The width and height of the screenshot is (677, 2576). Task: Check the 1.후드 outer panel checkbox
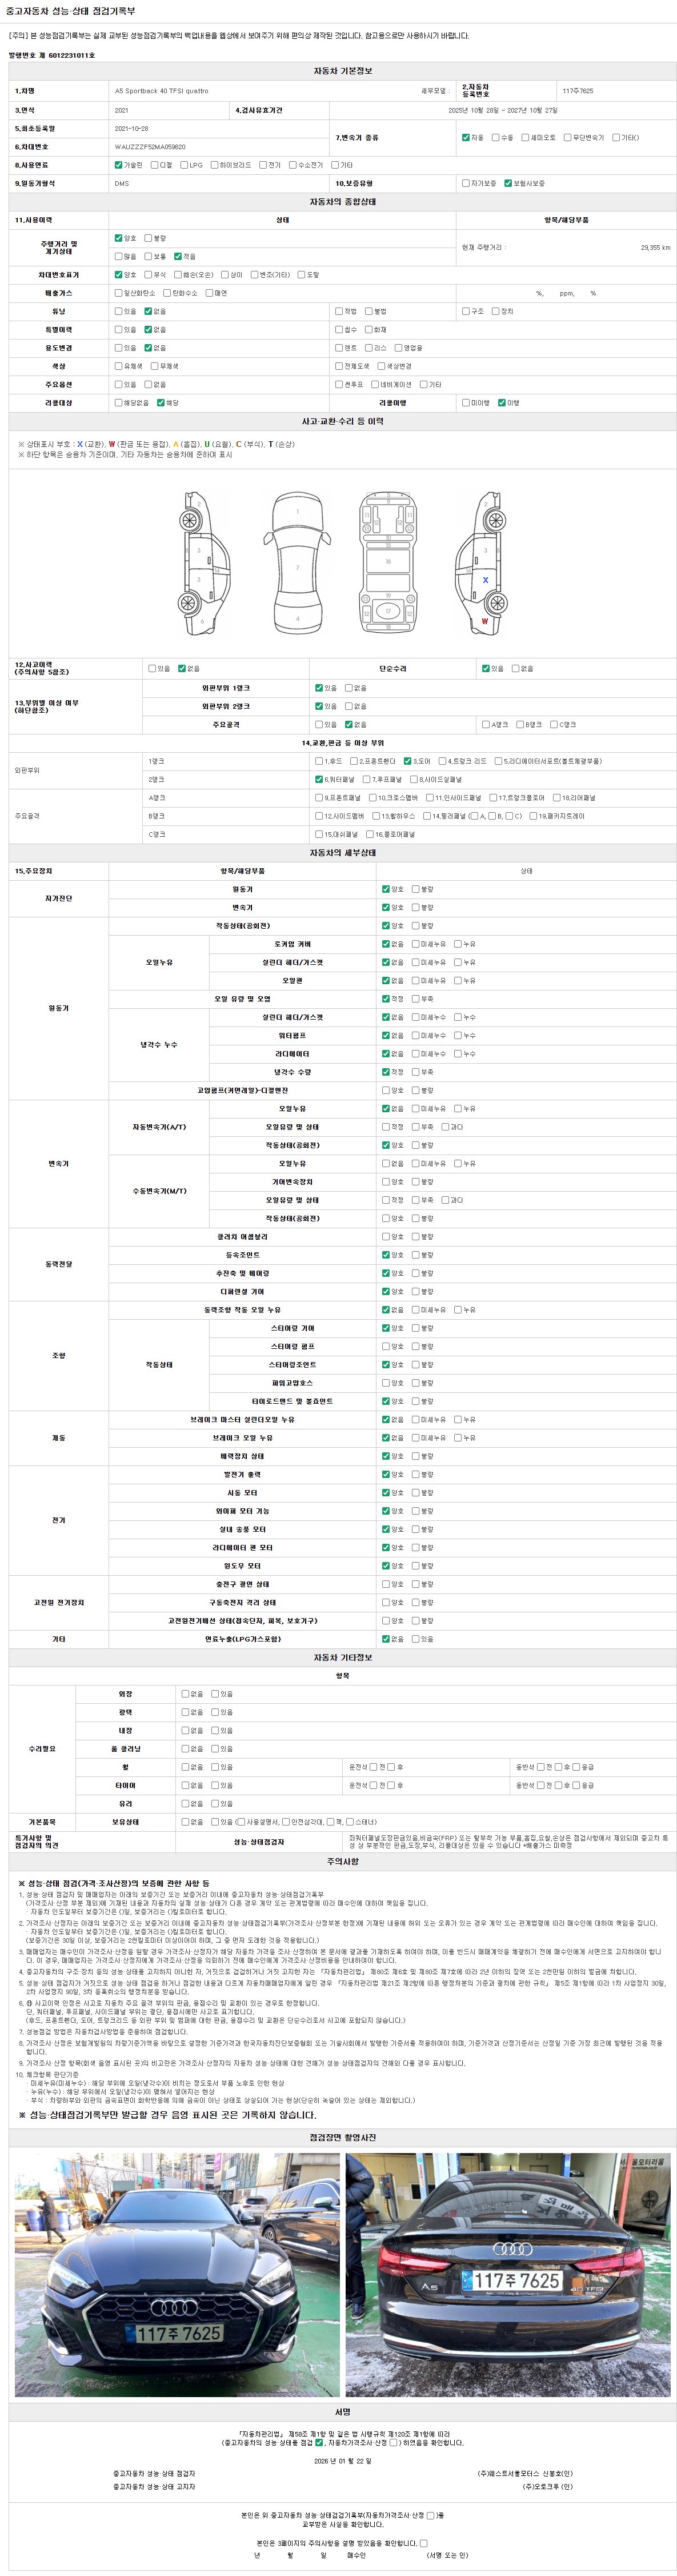point(319,761)
